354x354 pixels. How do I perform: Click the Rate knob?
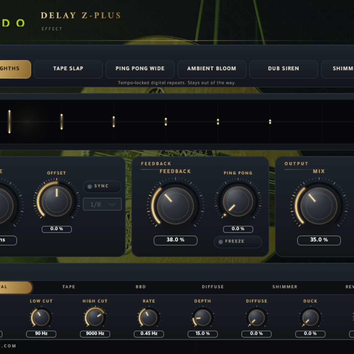click(149, 318)
